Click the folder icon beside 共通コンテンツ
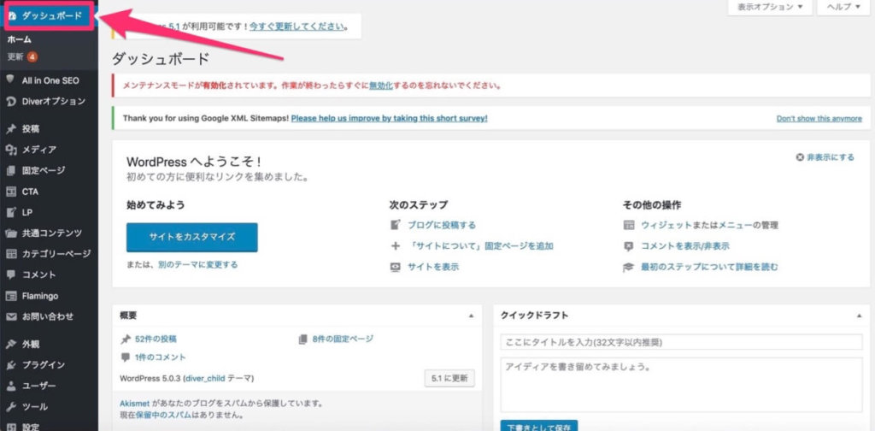This screenshot has height=431, width=875. tap(10, 233)
